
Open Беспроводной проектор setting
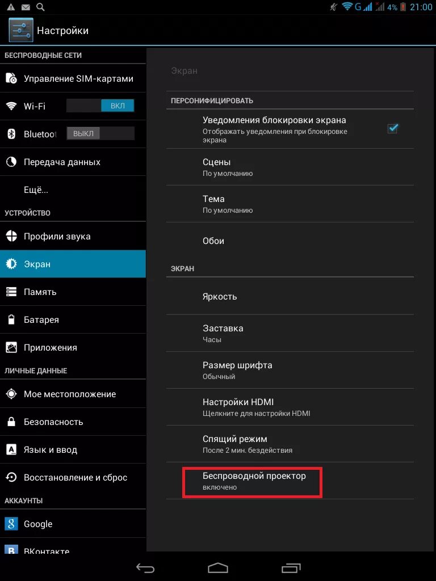290,481
